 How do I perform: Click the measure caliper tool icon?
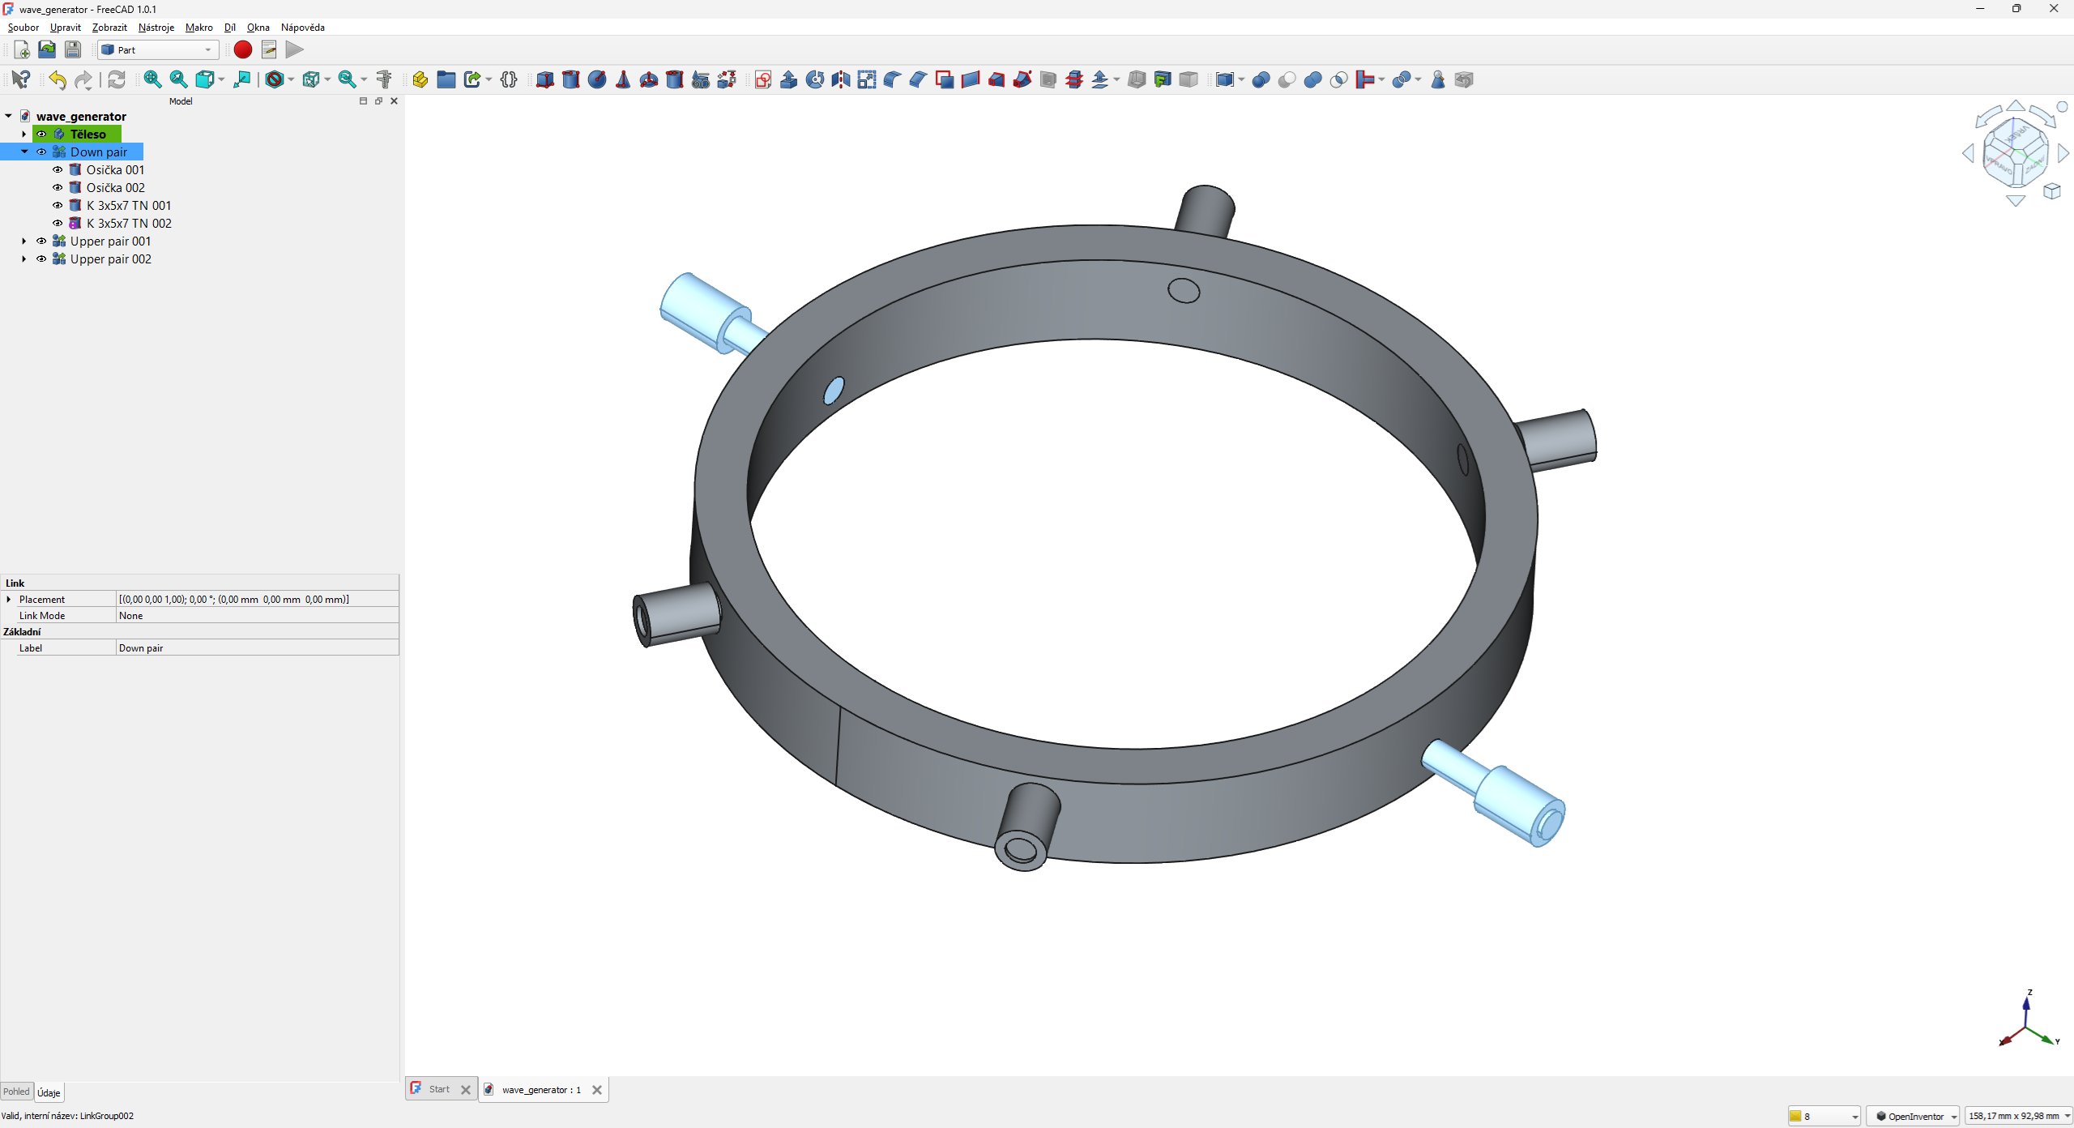click(x=384, y=79)
